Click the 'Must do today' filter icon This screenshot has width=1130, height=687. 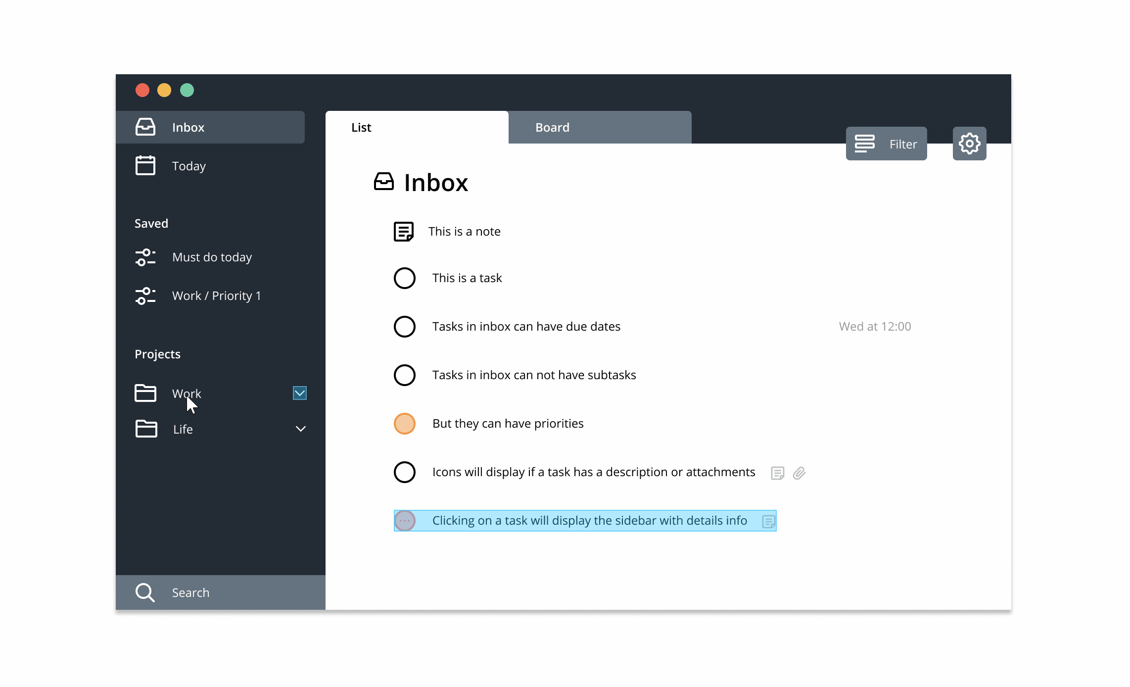point(145,257)
